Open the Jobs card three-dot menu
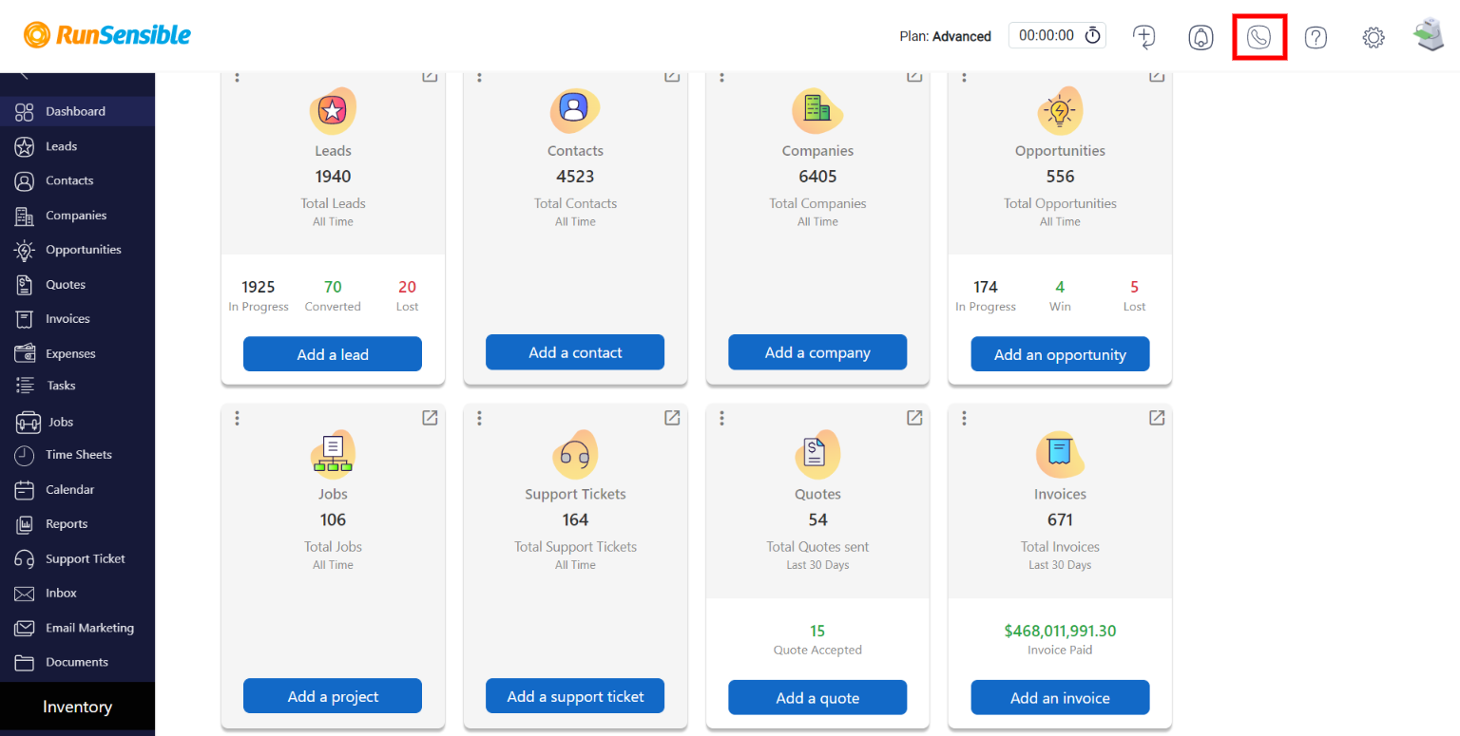Screen dimensions: 1460x736 [x=237, y=418]
